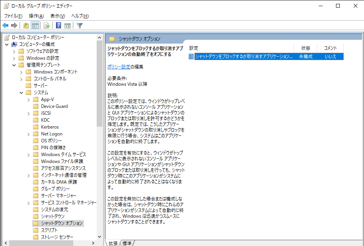Select the up one level folder icon
This screenshot has width=364, height=246.
pos(25,25)
